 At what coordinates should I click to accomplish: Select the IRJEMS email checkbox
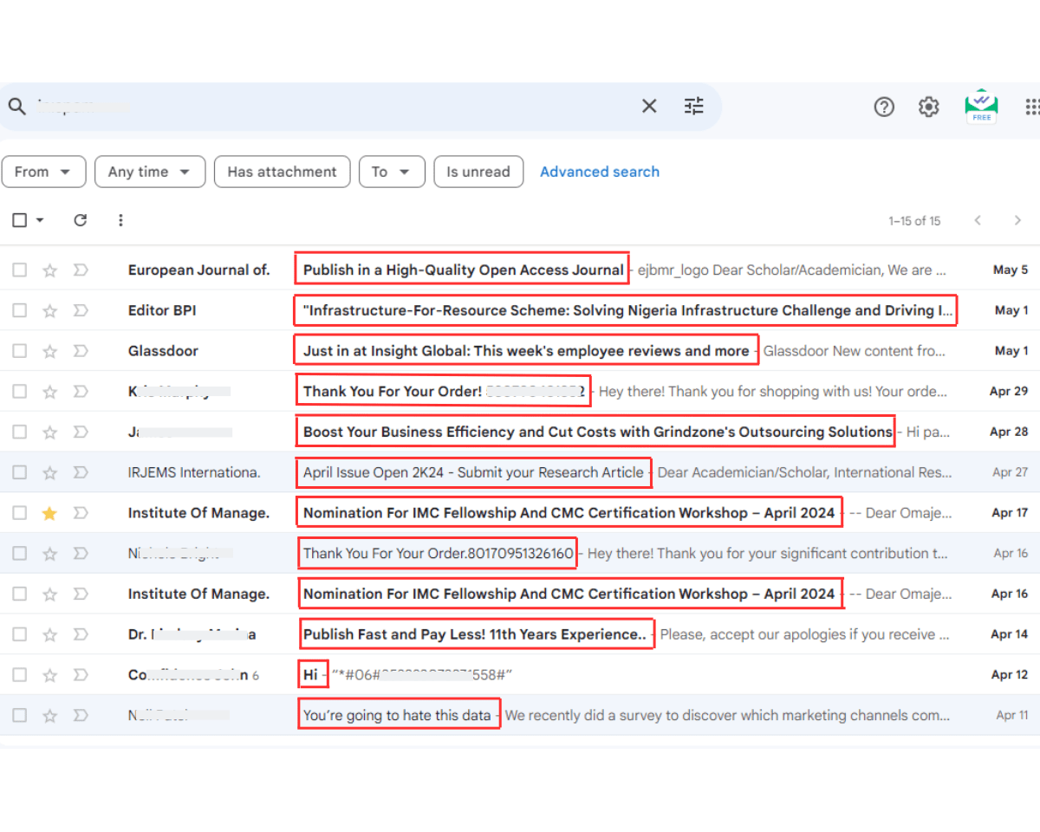pos(19,472)
